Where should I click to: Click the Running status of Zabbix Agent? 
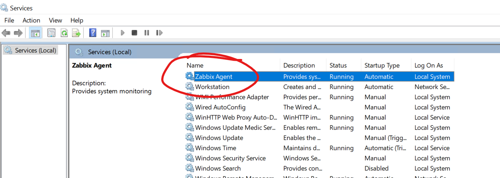pyautogui.click(x=342, y=76)
